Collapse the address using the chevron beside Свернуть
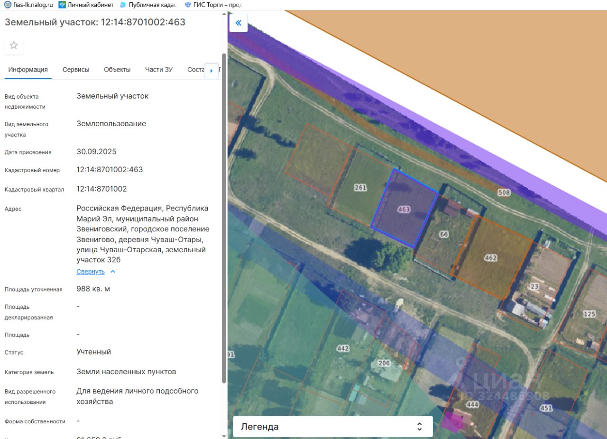Viewport: 607px width, 439px height. click(112, 272)
